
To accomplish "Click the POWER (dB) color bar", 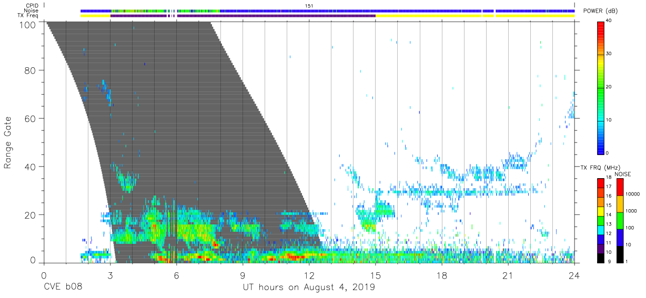I will click(601, 87).
